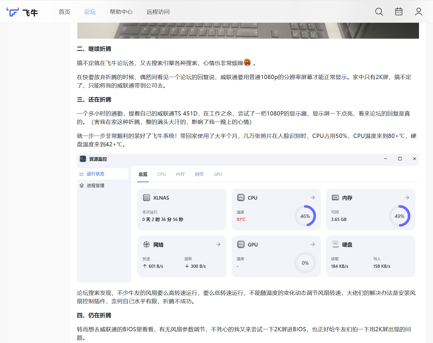This screenshot has height=343, width=433.
Task: Select 运行状态 in the sidebar
Action: point(103,174)
